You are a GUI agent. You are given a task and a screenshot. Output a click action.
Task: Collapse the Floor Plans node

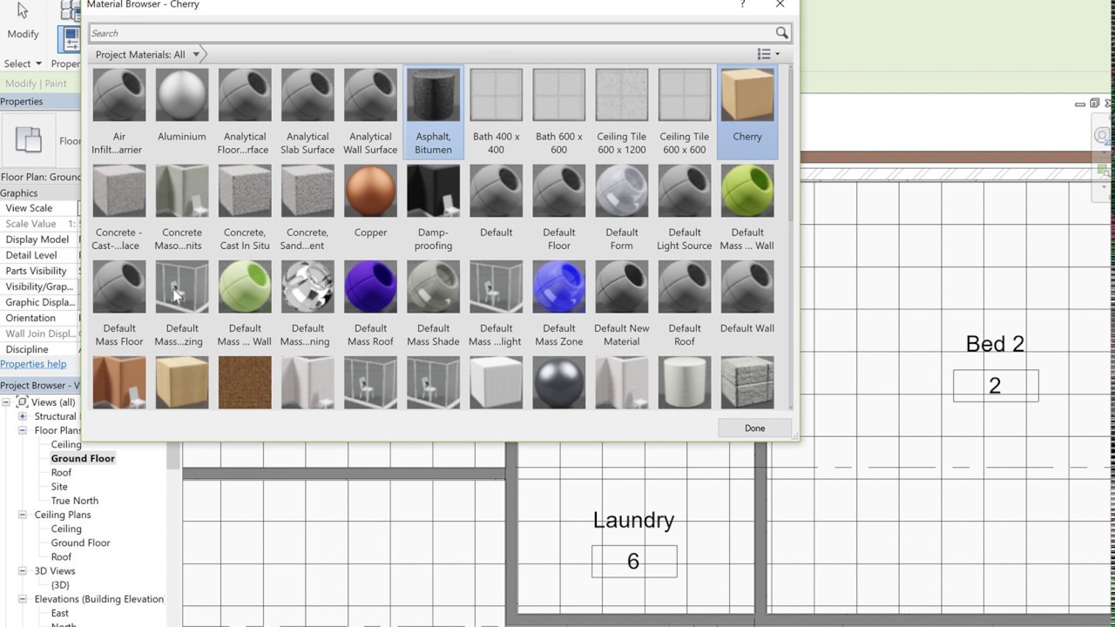coord(23,430)
